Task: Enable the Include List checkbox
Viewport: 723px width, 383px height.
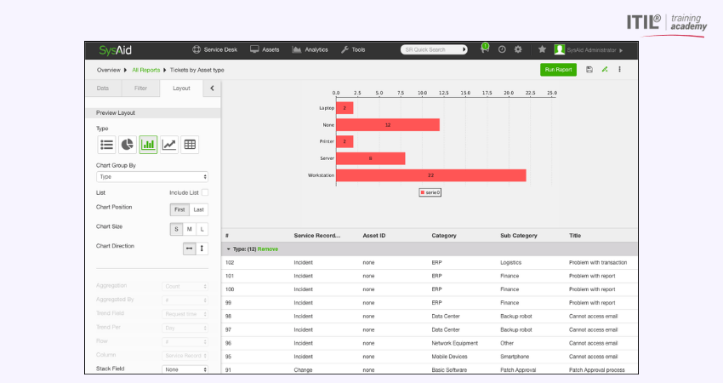Action: click(x=204, y=193)
